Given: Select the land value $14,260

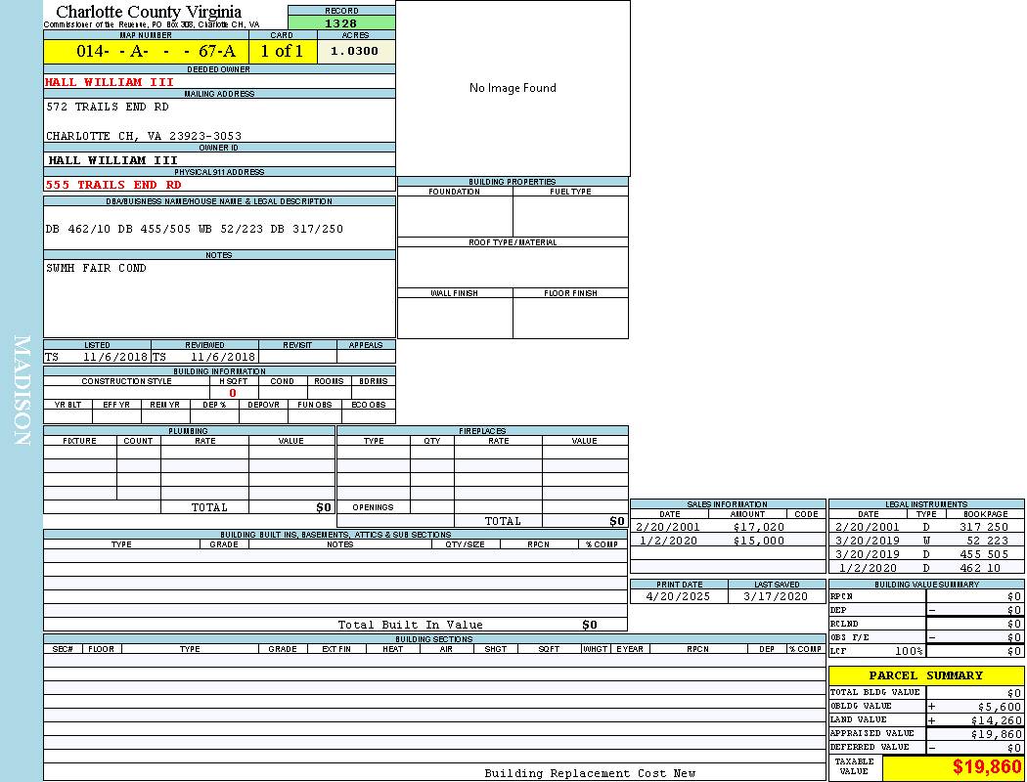Looking at the screenshot, I should [995, 720].
